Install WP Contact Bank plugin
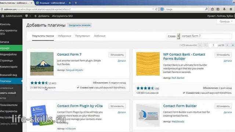 223,55
